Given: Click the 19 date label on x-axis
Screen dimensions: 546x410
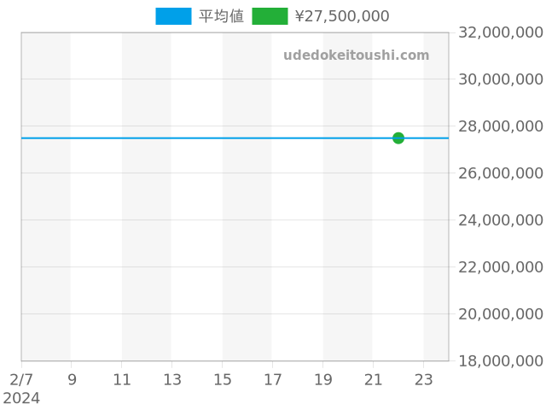Looking at the screenshot, I should (x=323, y=379).
